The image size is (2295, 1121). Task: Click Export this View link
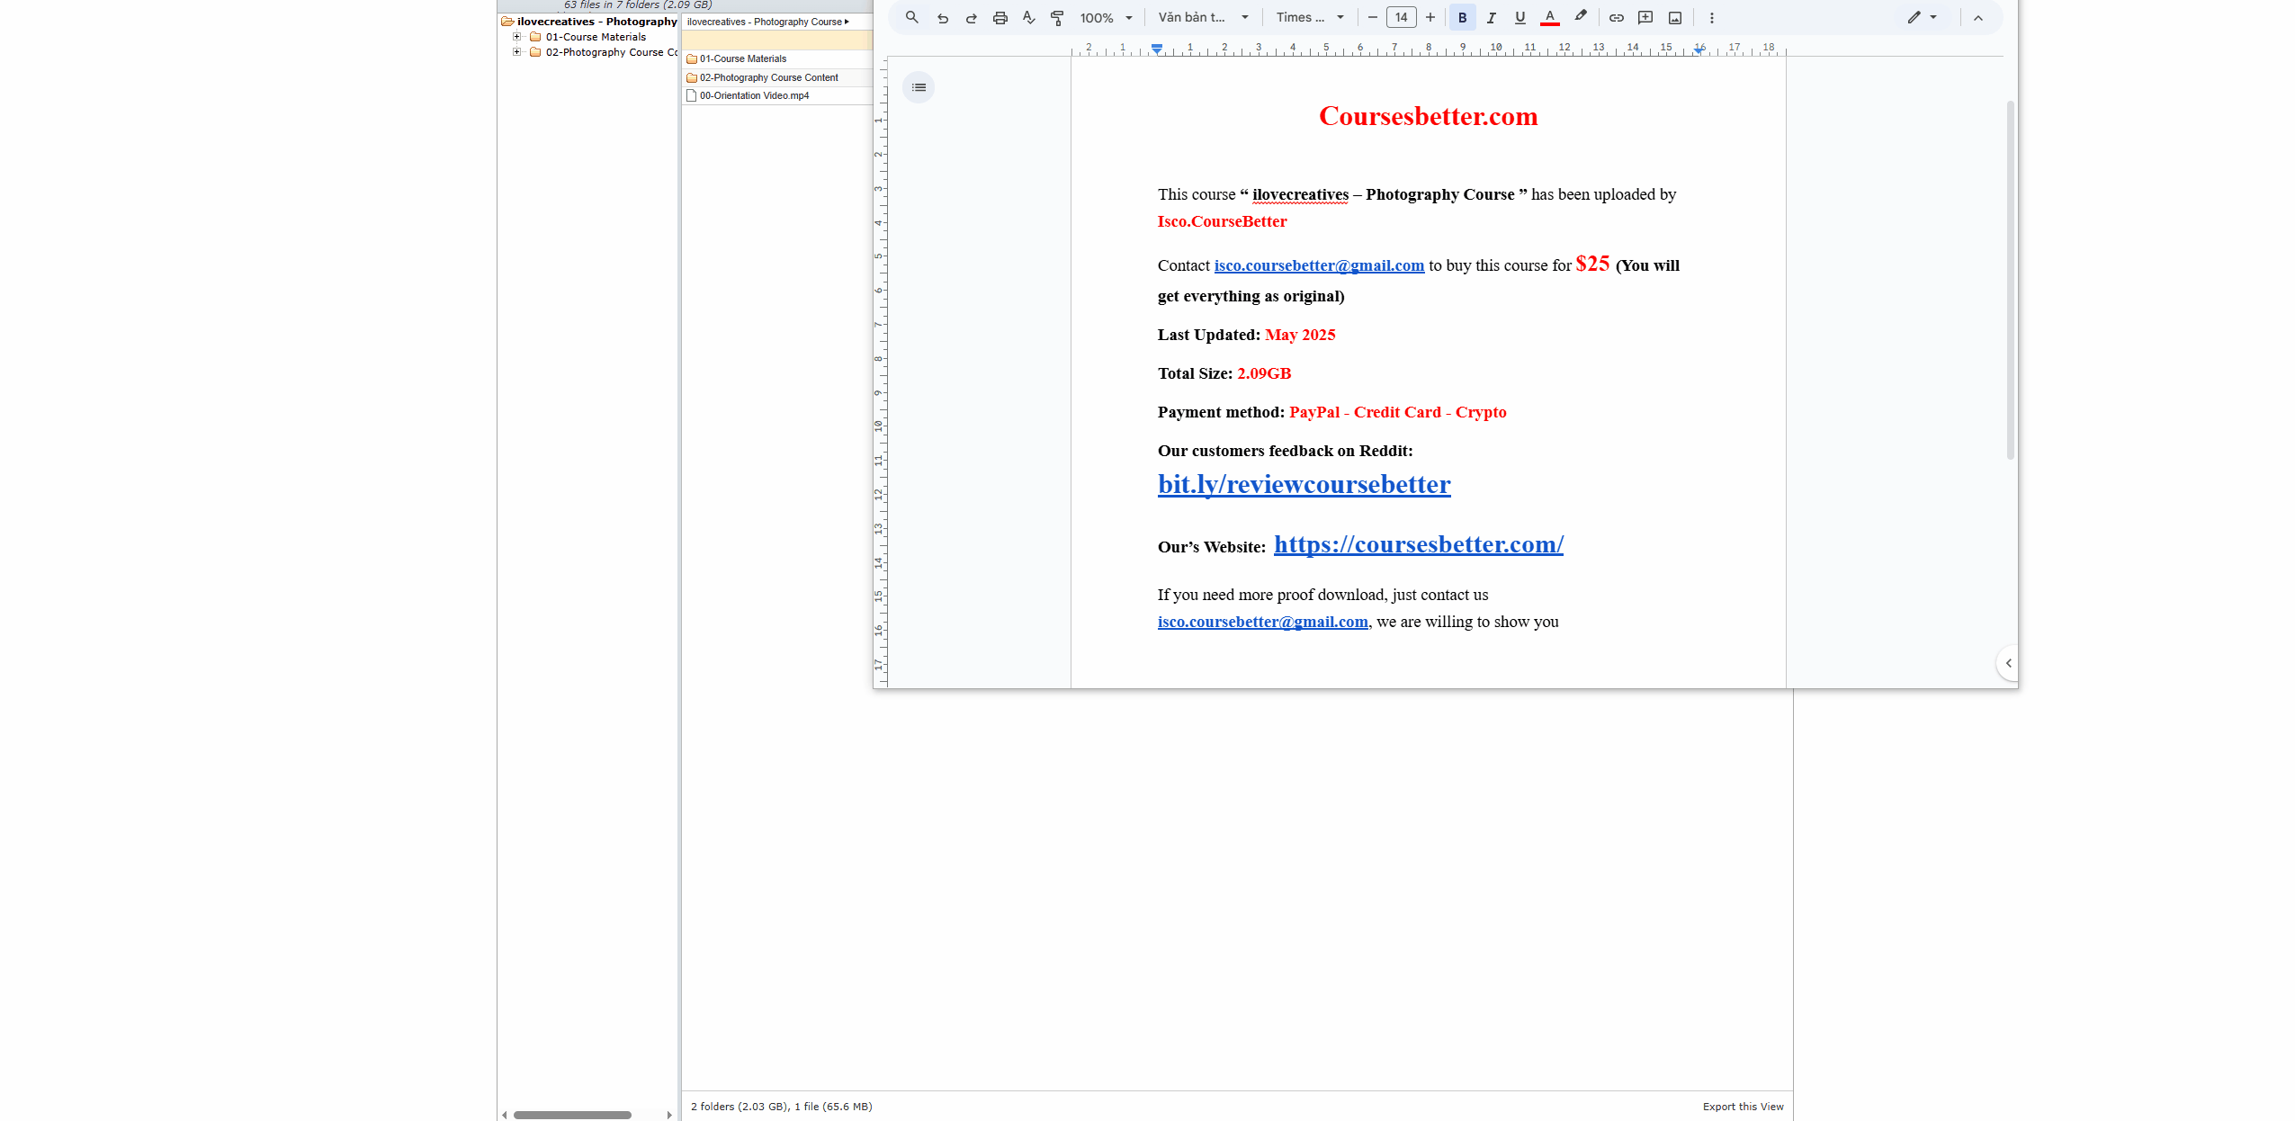point(1742,1107)
